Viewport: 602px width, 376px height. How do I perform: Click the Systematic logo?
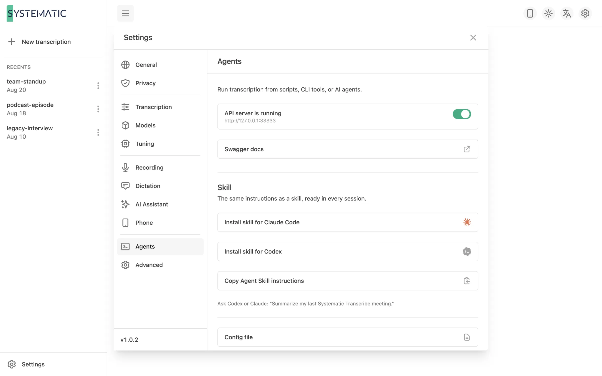click(x=37, y=13)
